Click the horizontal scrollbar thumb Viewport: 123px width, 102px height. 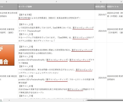coord(105,100)
